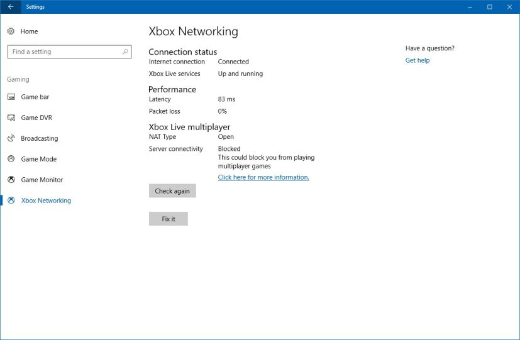Click the Latency label
The image size is (520, 340).
160,99
